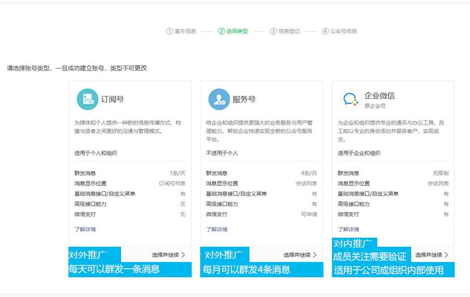This screenshot has width=470, height=297.
Task: Click 选择并继续 in 企业微信 card
Action: [432, 255]
